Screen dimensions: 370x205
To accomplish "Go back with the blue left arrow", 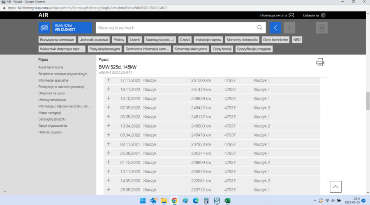I will click(x=275, y=28).
